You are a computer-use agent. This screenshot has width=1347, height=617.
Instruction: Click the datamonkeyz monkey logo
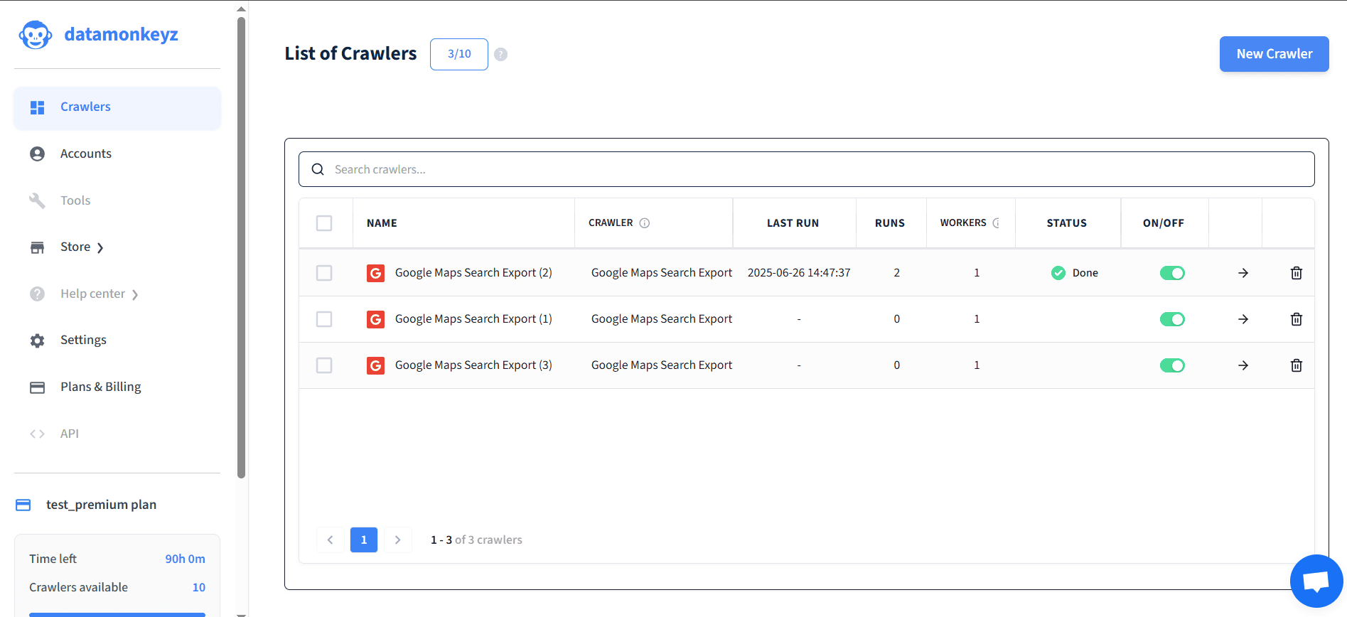coord(36,35)
